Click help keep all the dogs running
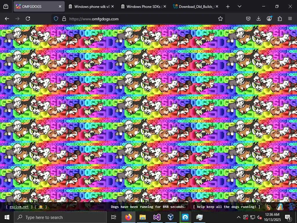Image resolution: width=297 pixels, height=223 pixels. (x=227, y=207)
